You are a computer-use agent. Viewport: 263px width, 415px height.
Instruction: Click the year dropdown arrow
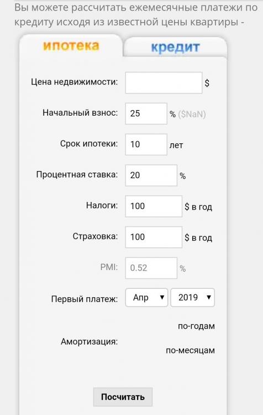pyautogui.click(x=208, y=298)
